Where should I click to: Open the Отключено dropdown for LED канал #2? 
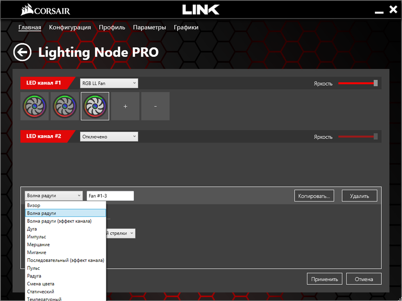pyautogui.click(x=109, y=137)
